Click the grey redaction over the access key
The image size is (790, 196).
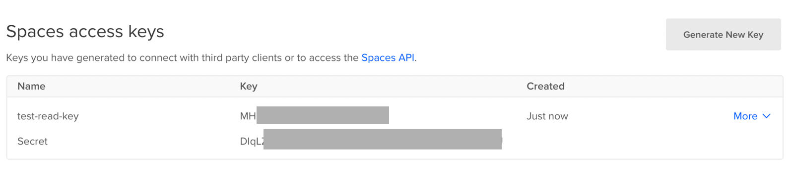click(323, 115)
